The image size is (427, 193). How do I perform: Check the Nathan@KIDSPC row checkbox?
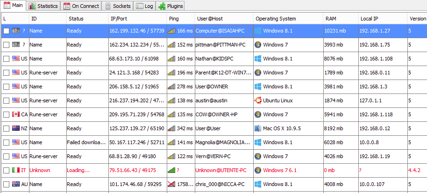(6, 59)
